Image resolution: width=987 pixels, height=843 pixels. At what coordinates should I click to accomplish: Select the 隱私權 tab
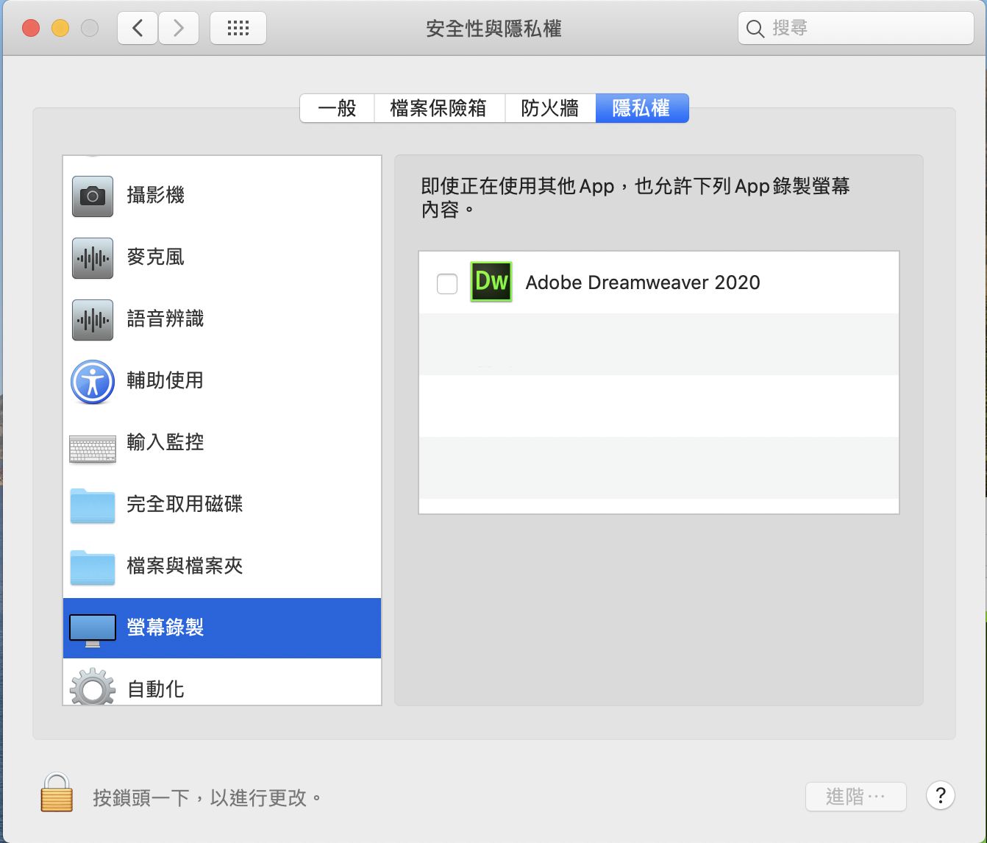642,108
